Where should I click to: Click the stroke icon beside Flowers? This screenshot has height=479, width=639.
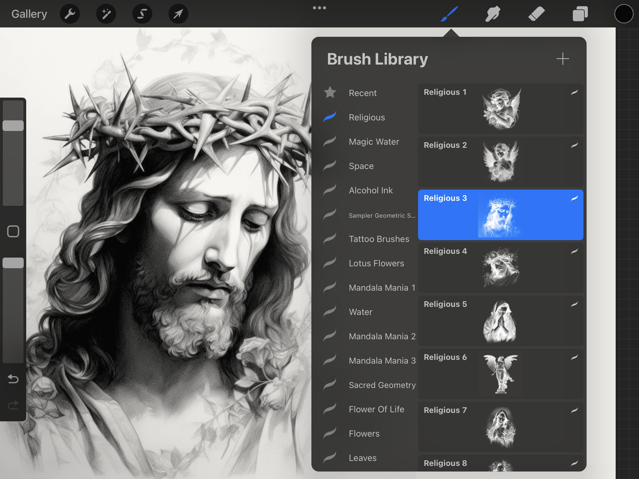(330, 433)
